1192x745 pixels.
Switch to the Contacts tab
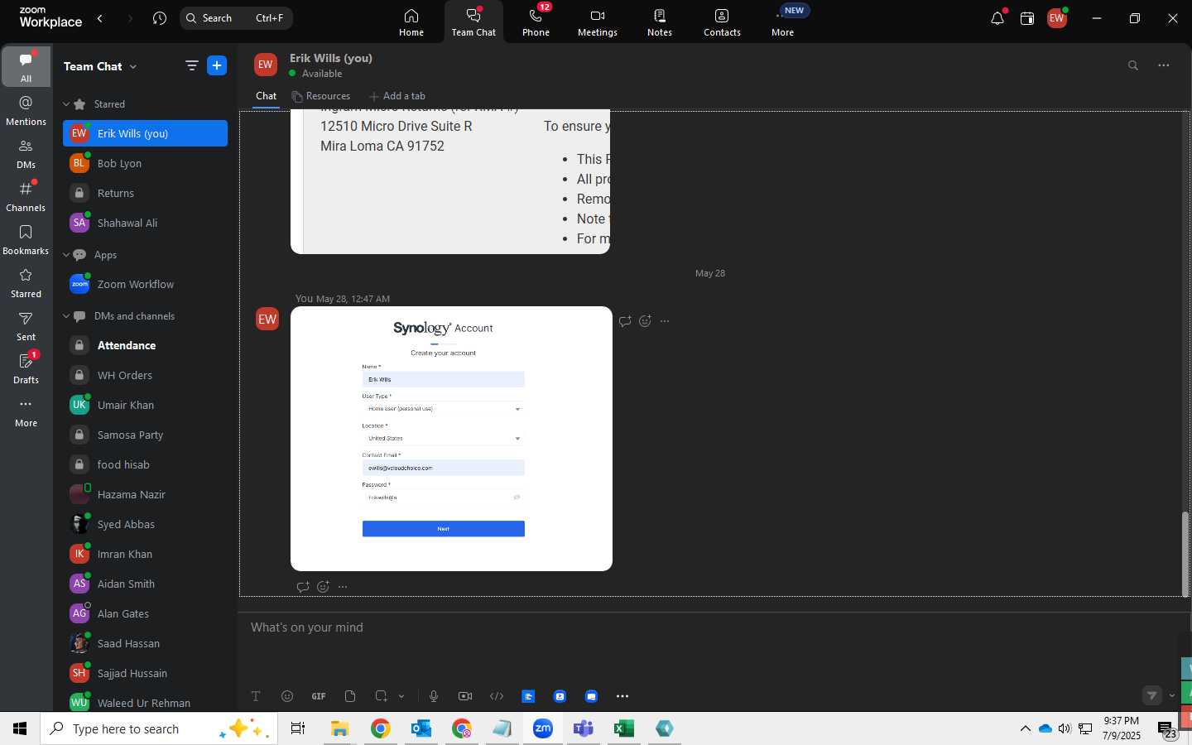[722, 22]
